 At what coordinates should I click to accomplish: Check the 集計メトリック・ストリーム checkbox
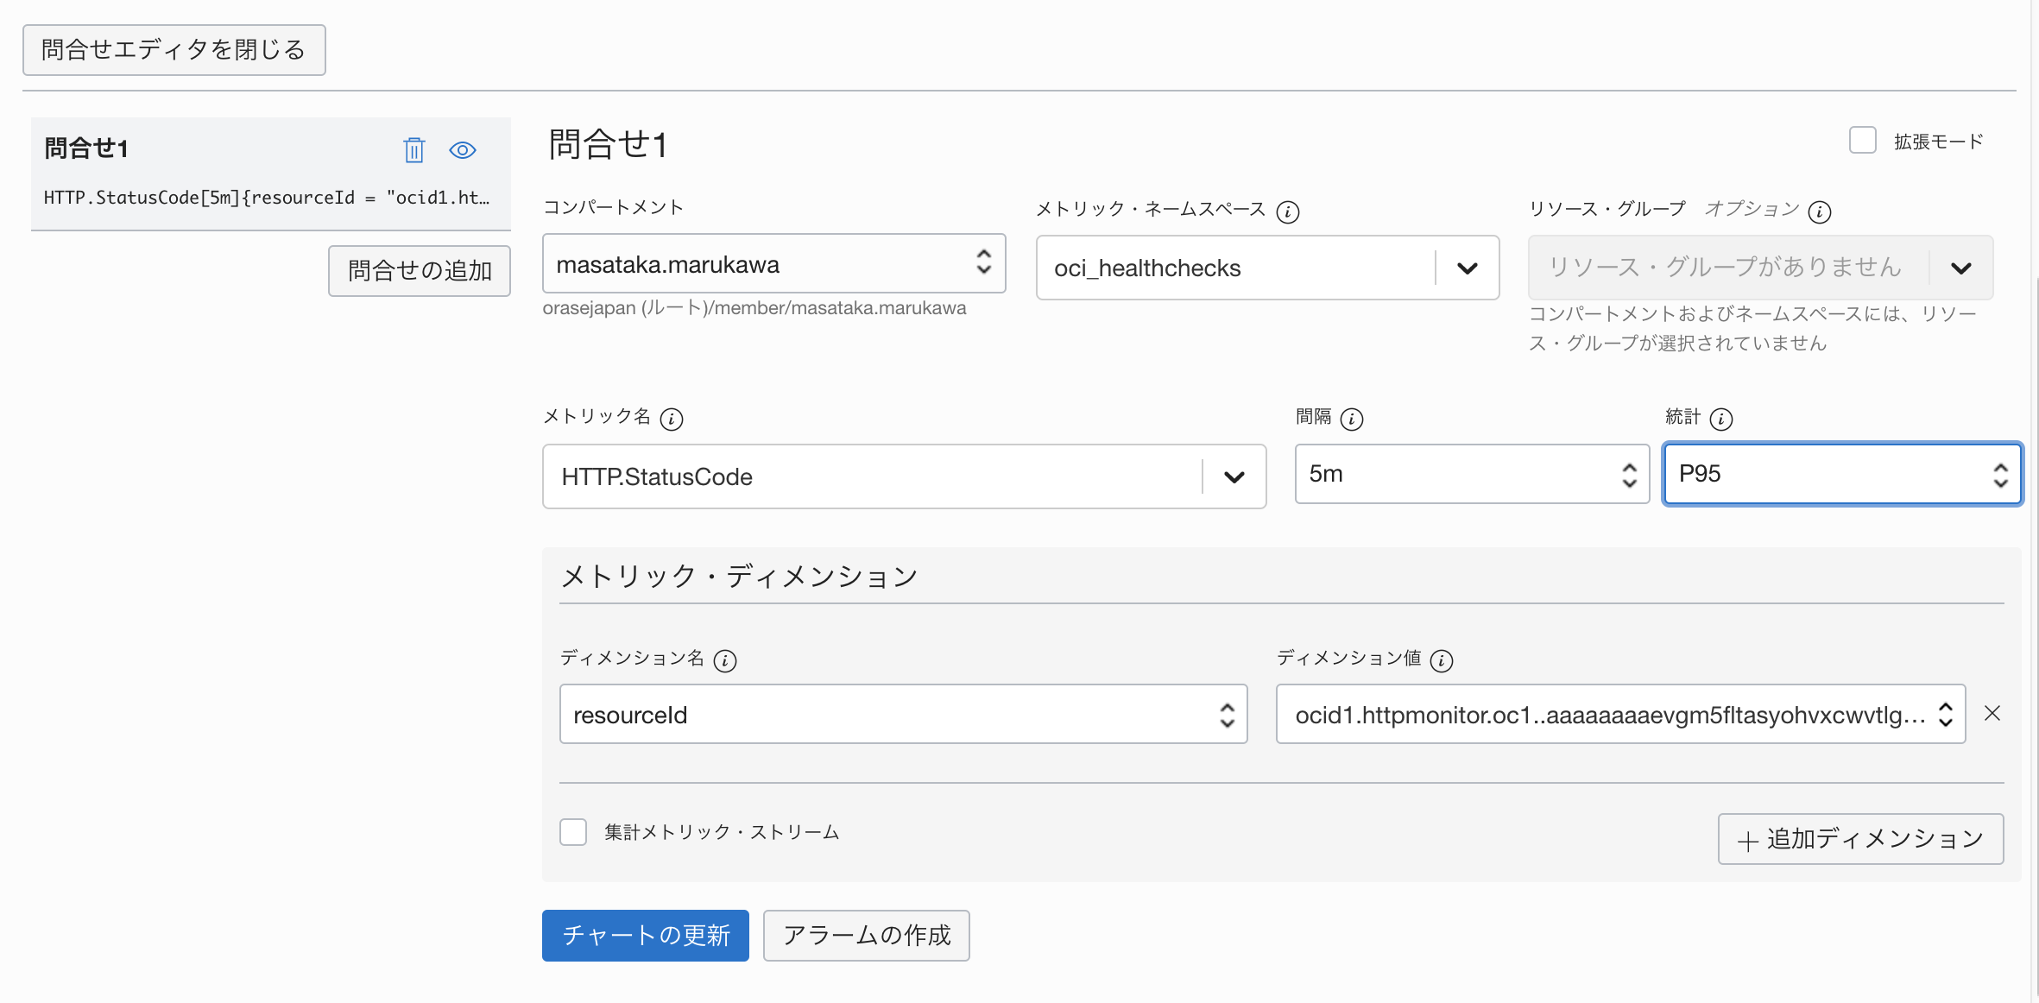pyautogui.click(x=573, y=832)
